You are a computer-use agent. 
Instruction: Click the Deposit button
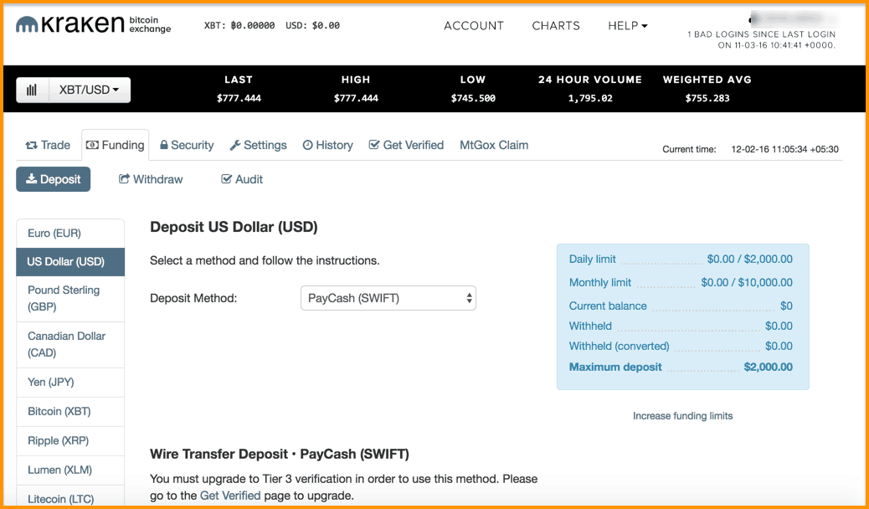pyautogui.click(x=54, y=179)
